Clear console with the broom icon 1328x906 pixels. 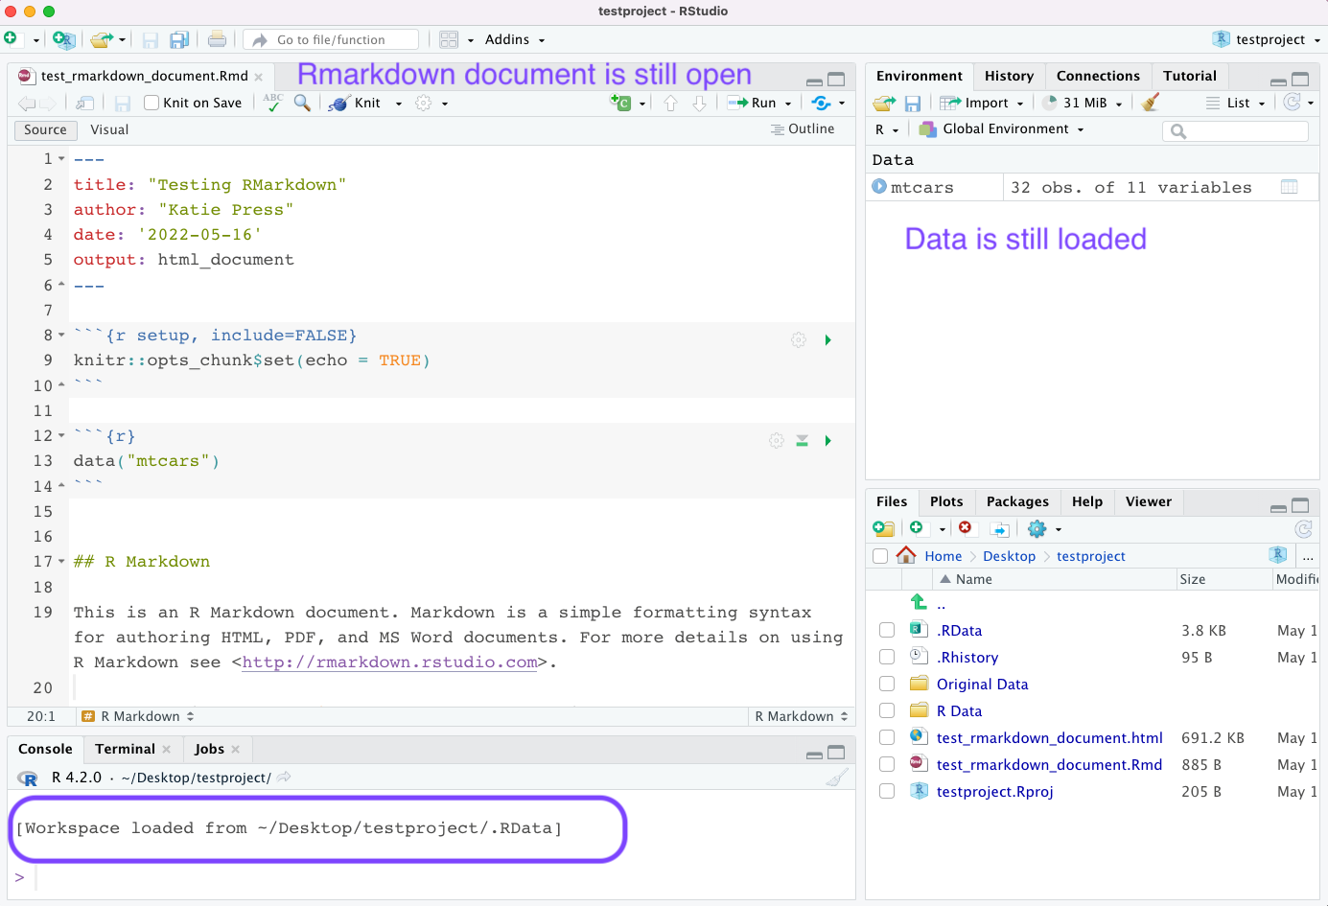837,778
